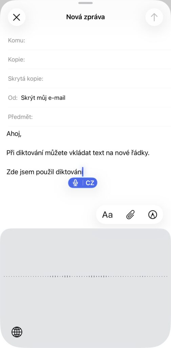The height and width of the screenshot is (348, 171).
Task: Focus the Skrytá kopie field
Action: tap(90, 79)
